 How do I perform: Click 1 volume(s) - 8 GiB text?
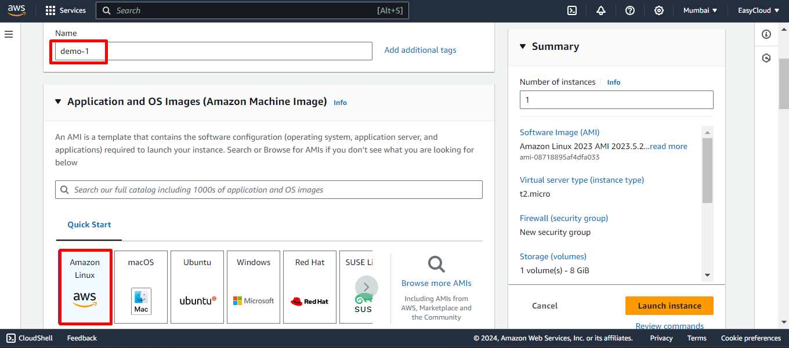coord(555,270)
